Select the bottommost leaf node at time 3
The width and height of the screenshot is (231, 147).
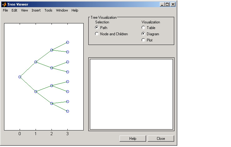[67, 111]
